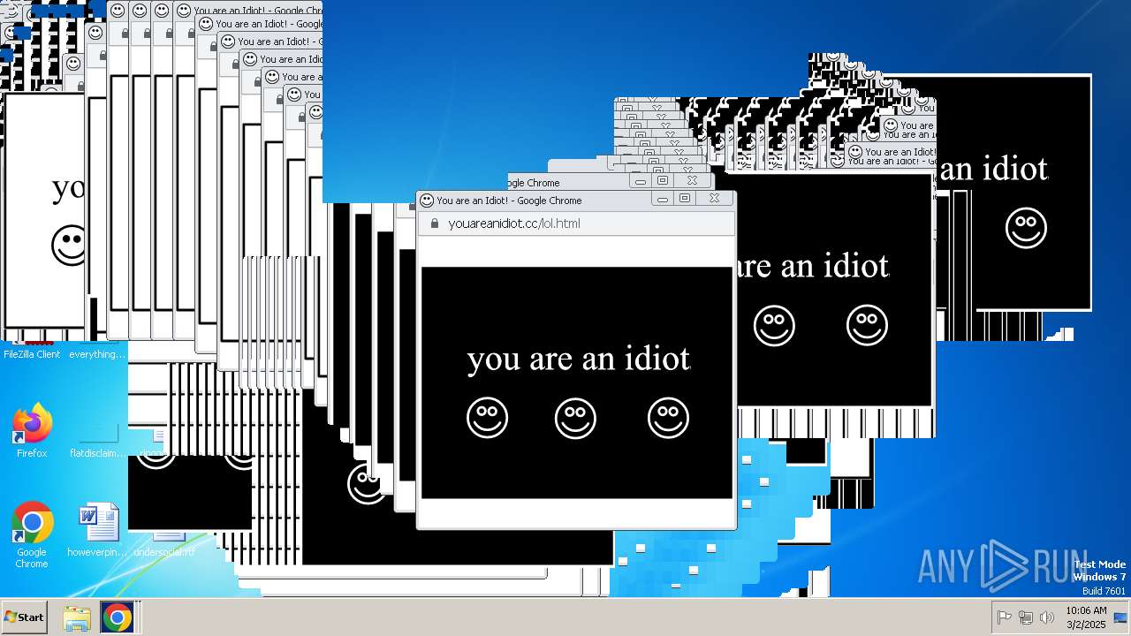1131x636 pixels.
Task: Close the 'ogle Chrome' window behind front window
Action: [692, 181]
